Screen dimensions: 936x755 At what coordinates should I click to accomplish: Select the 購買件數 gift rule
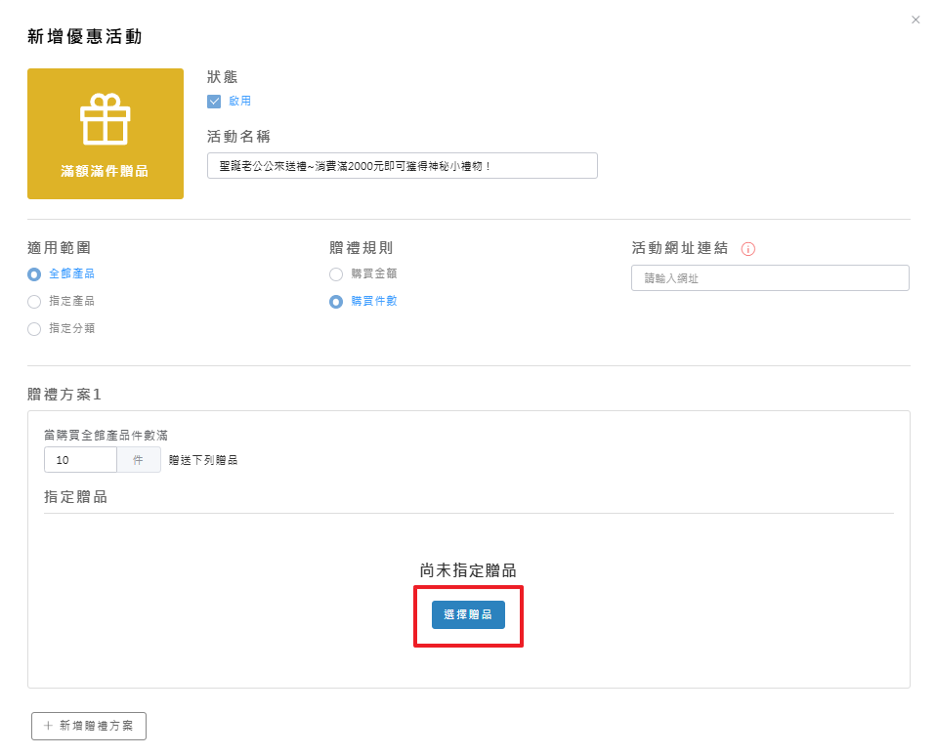(336, 302)
